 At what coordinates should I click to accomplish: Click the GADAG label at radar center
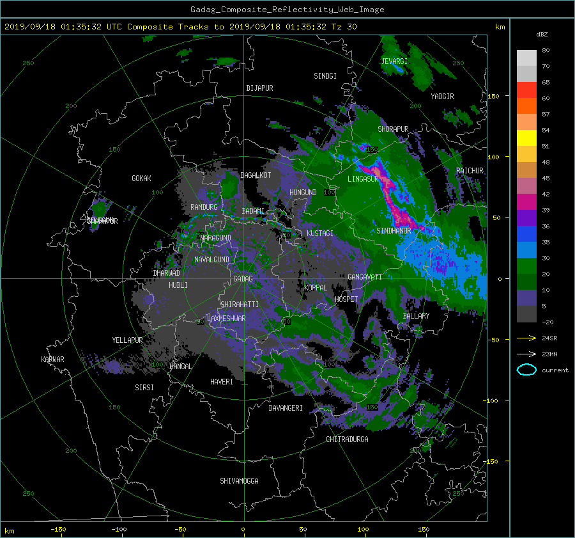point(243,279)
